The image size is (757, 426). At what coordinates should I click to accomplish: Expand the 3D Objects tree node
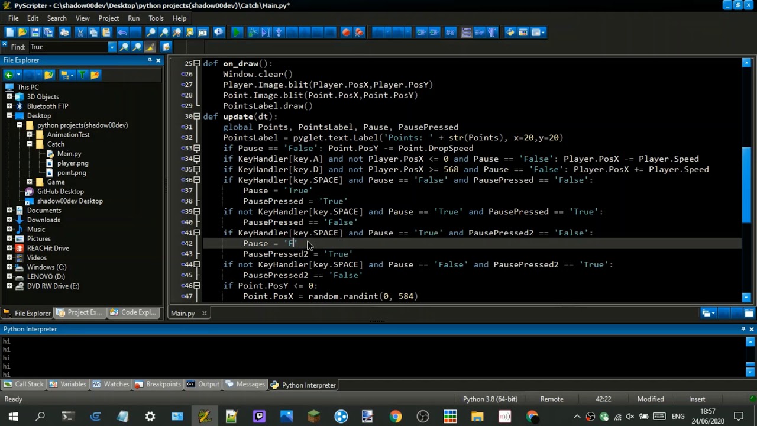click(9, 96)
